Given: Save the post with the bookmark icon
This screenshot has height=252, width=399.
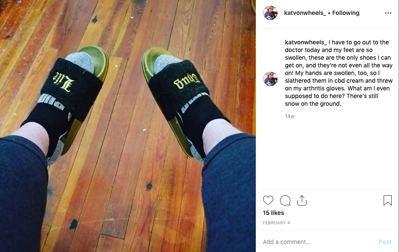Looking at the screenshot, I should [387, 200].
